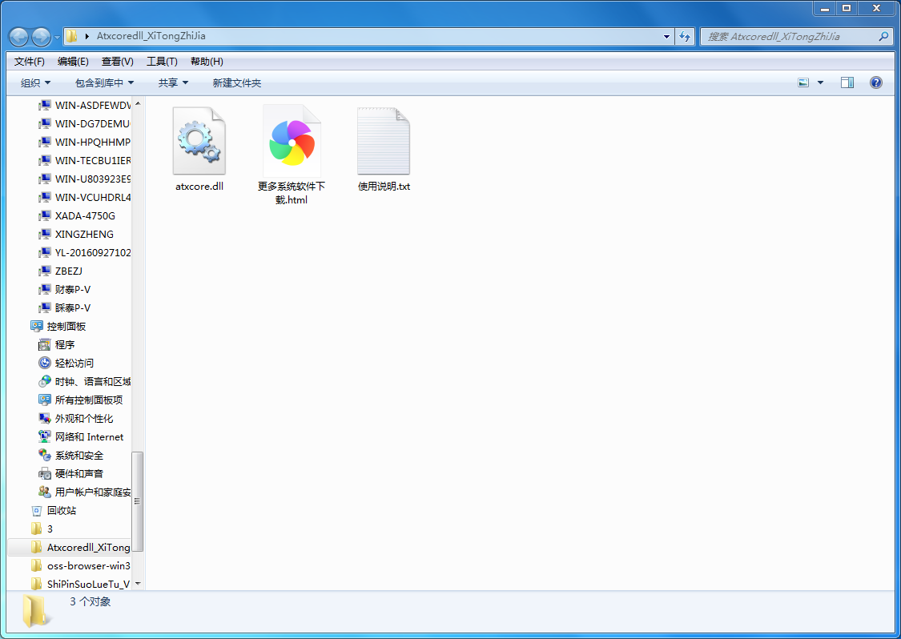Click the 网络和 Internet icon
Image resolution: width=901 pixels, height=639 pixels.
pyautogui.click(x=44, y=436)
